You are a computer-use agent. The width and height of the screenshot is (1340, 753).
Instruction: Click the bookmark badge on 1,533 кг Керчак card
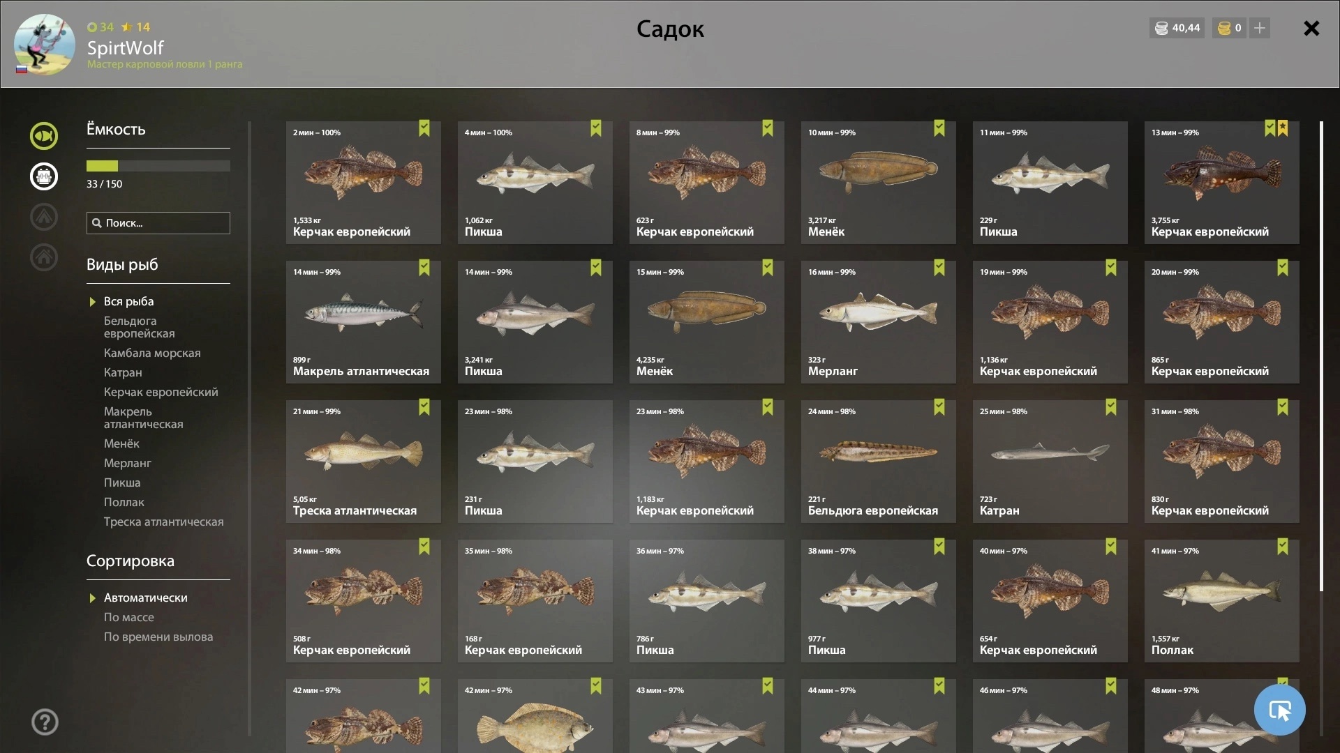pyautogui.click(x=424, y=128)
